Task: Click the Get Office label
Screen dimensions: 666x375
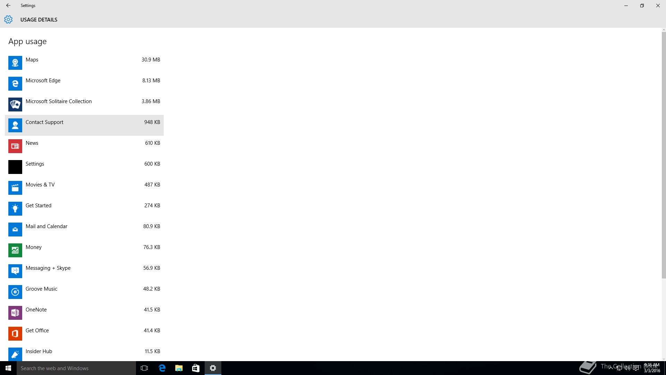Action: point(37,331)
